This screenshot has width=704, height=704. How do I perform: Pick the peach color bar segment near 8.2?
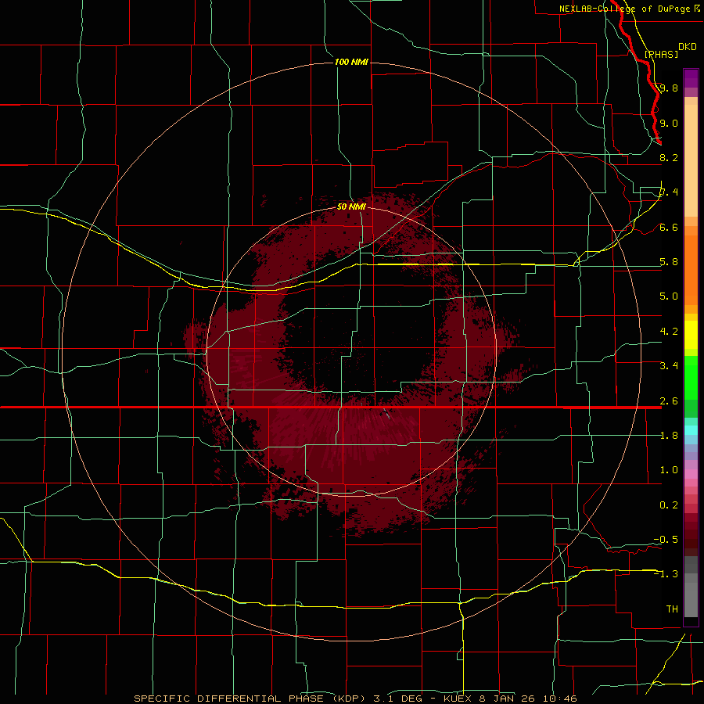pyautogui.click(x=691, y=160)
